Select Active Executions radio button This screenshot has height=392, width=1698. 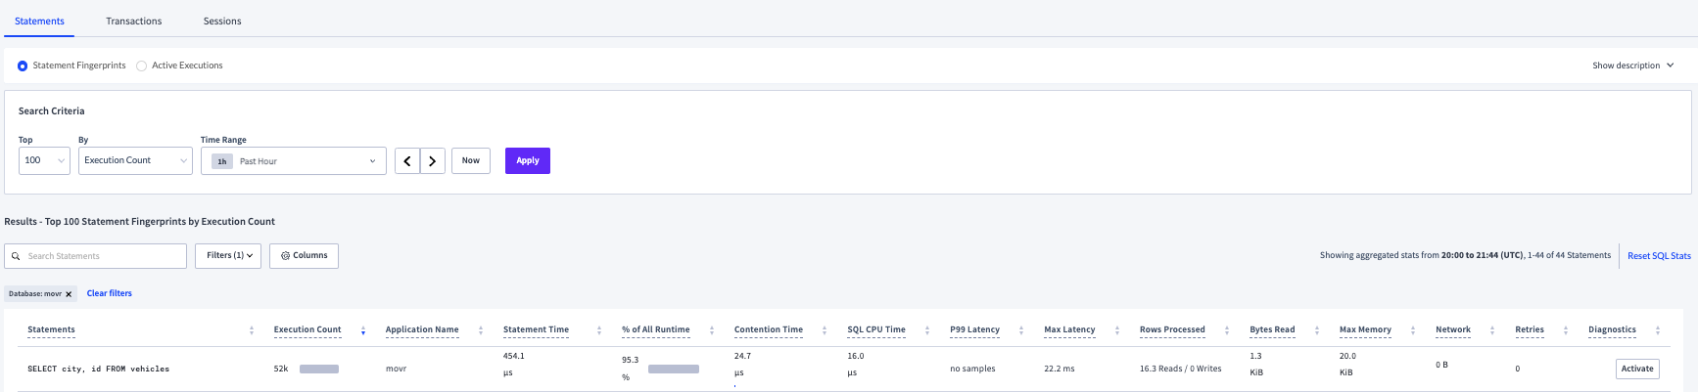142,66
